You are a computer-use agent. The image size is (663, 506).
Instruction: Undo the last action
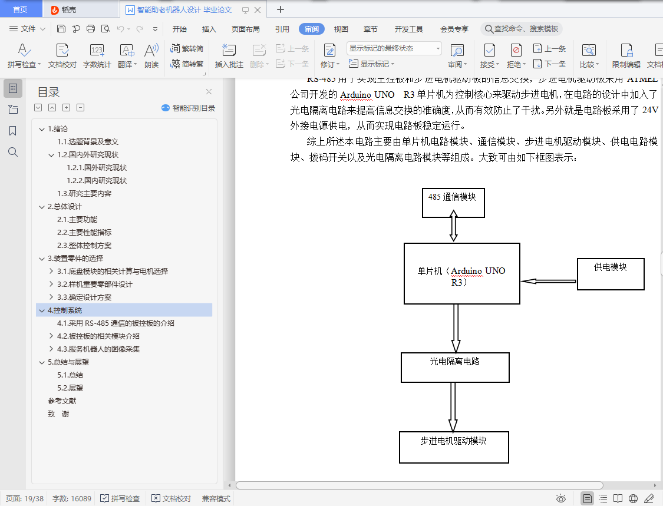pyautogui.click(x=120, y=29)
